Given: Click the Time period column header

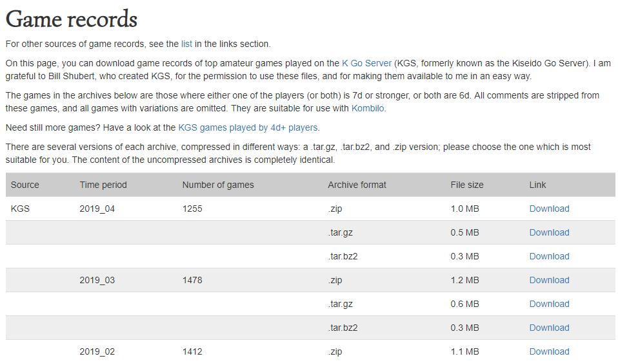Looking at the screenshot, I should tap(103, 185).
